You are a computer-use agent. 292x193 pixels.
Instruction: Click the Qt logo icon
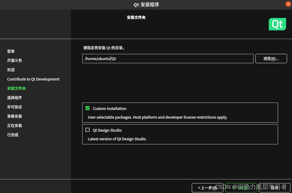pyautogui.click(x=277, y=24)
